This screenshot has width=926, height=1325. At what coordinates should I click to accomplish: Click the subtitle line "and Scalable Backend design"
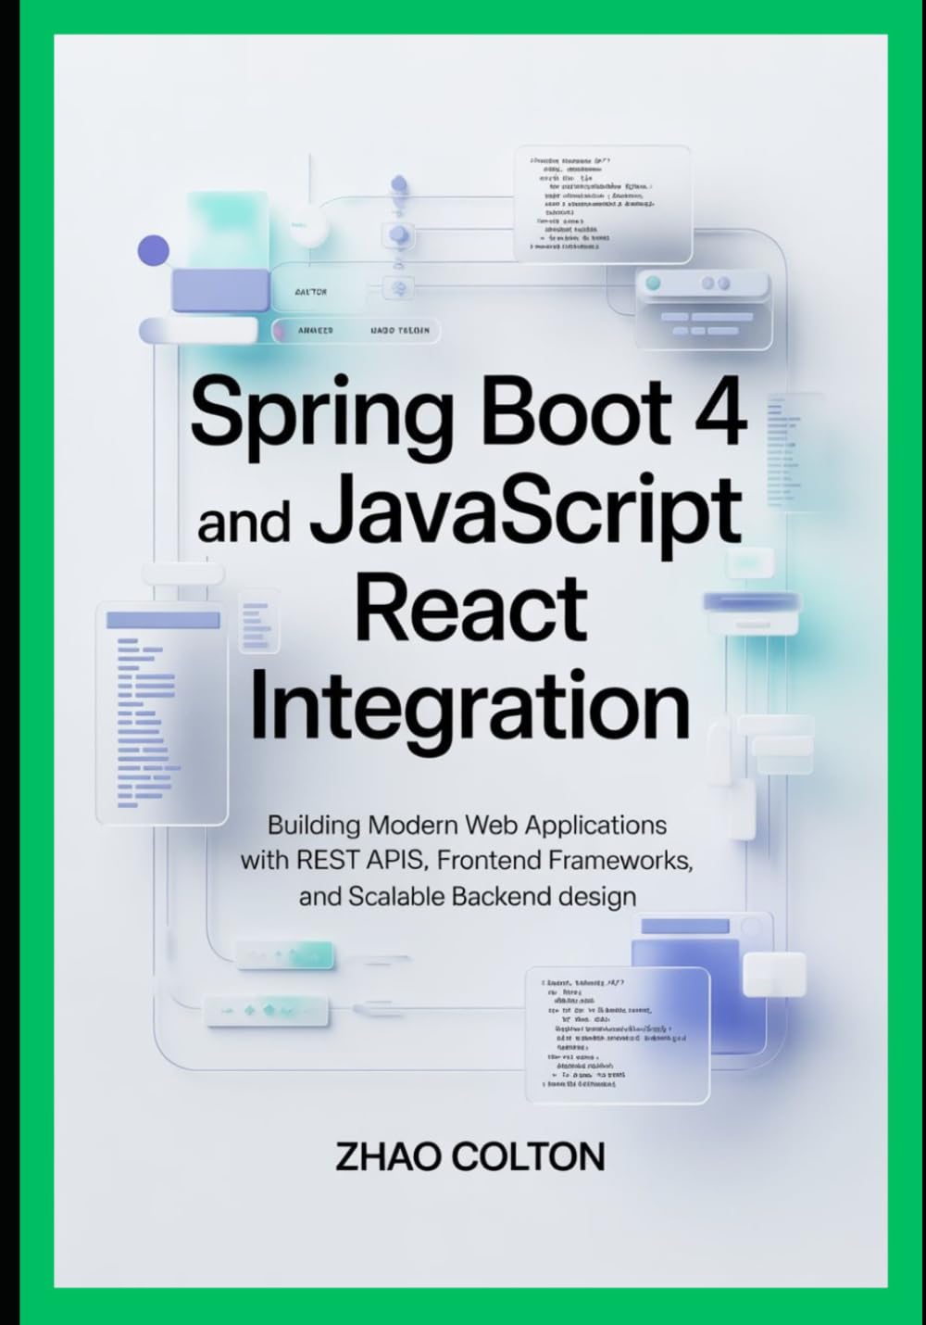pyautogui.click(x=468, y=896)
